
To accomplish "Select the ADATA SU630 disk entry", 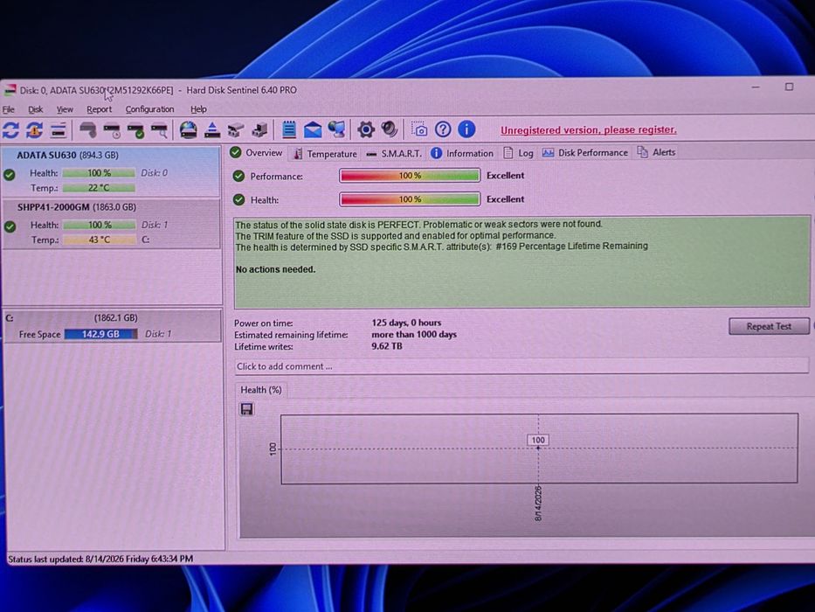I will pyautogui.click(x=111, y=171).
